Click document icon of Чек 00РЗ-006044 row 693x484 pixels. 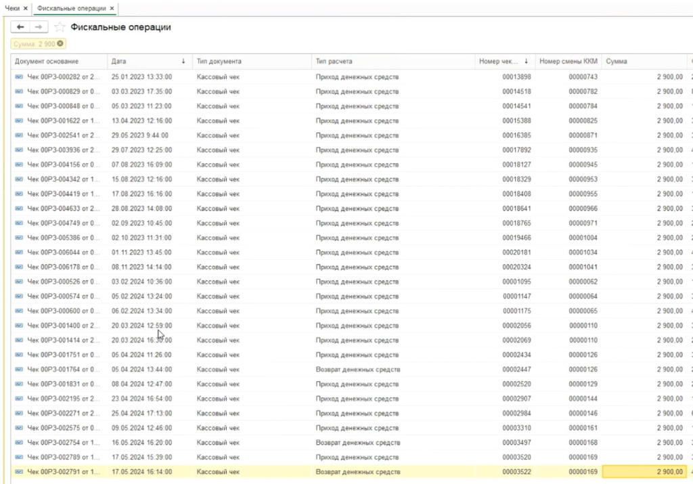[x=19, y=252]
